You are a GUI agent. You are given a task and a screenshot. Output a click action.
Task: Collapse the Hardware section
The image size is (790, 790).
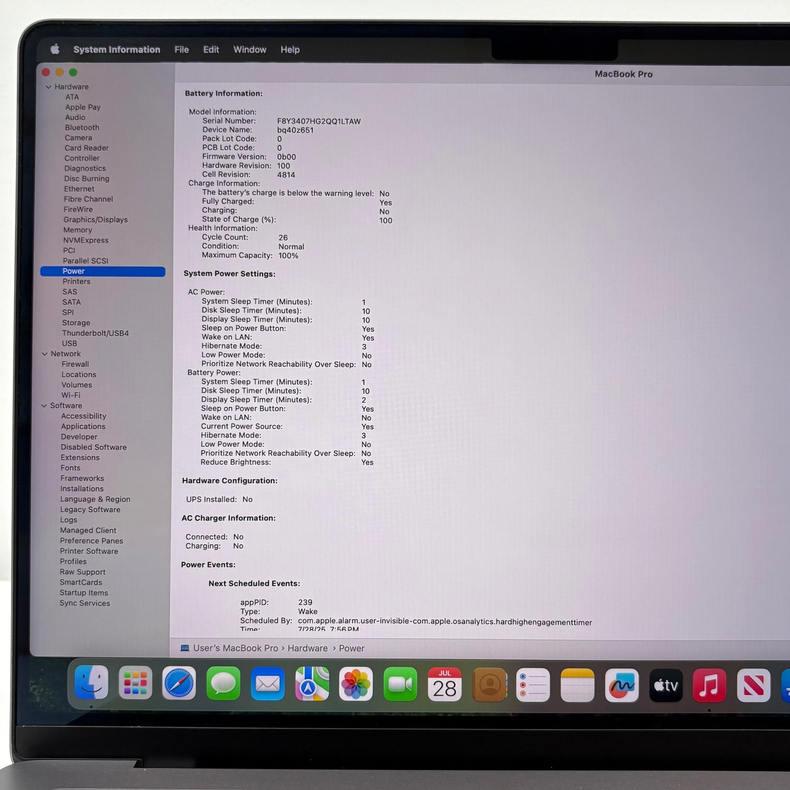[x=48, y=87]
